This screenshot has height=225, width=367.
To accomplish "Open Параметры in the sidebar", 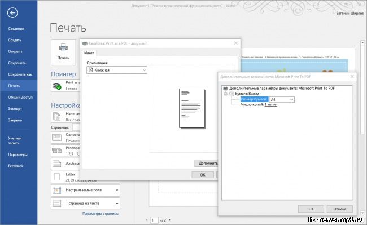I will [18, 155].
